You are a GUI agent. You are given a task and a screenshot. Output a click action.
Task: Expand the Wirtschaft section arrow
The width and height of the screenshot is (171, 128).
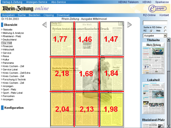[x=2, y=50]
